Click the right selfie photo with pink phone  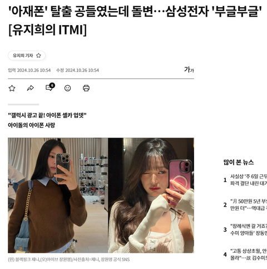tap(151, 195)
